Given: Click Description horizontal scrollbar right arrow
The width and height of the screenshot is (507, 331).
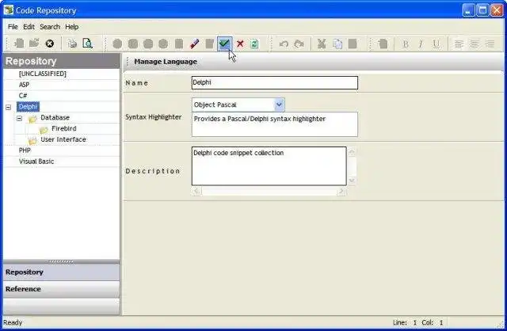Looking at the screenshot, I should click(341, 192).
